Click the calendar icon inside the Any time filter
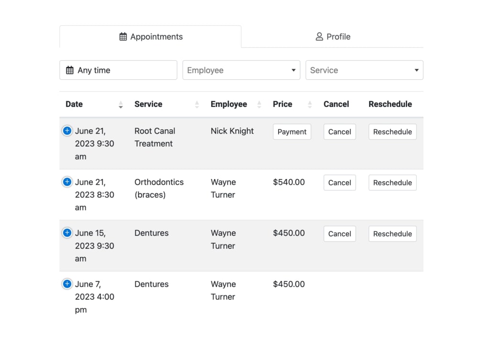 click(x=69, y=70)
